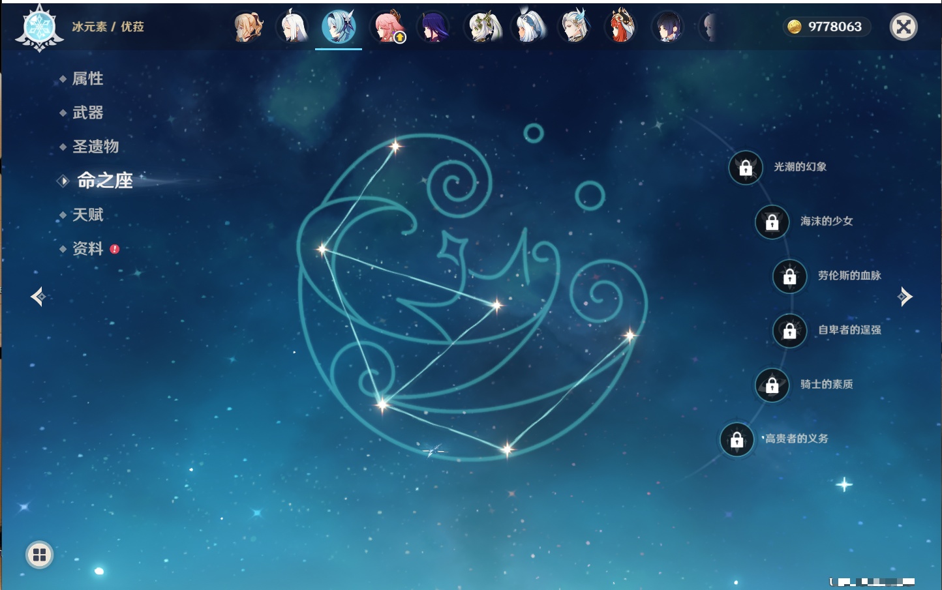The image size is (942, 590).
Task: Click the lower-left star of the constellation
Action: pos(382,404)
